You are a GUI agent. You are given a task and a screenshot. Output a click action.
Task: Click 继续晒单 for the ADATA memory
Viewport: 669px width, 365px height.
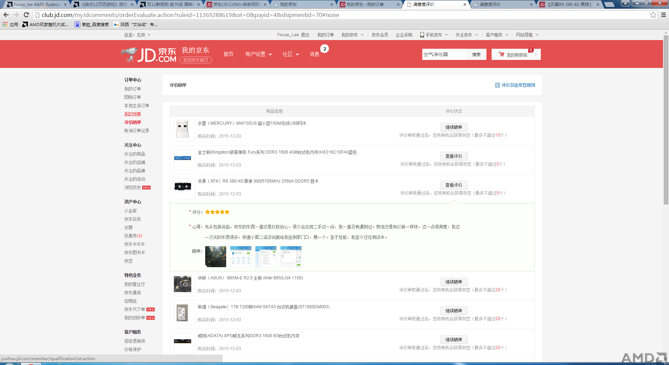[454, 340]
